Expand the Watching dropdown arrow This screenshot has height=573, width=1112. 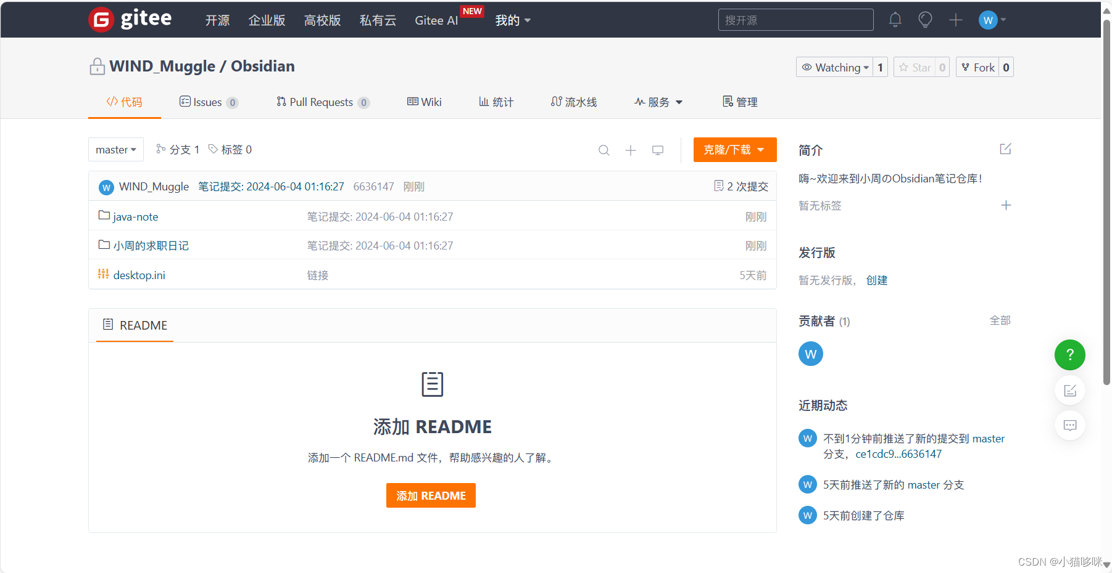868,67
